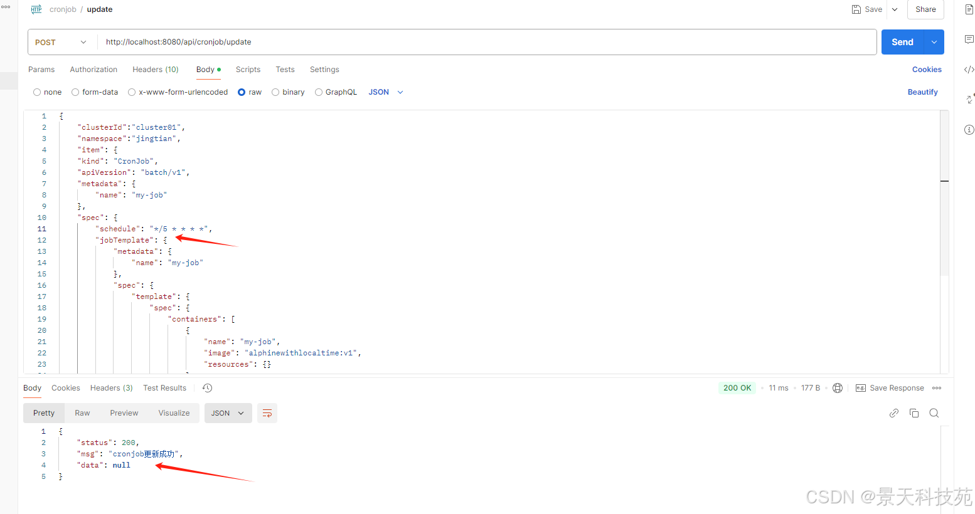
Task: Open the documentation icon in right sidebar
Action: 969,9
